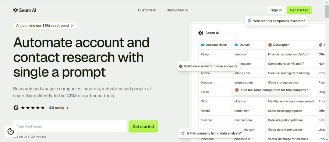The image size is (329, 142).
Task: Open the Customers menu item
Action: click(x=147, y=10)
